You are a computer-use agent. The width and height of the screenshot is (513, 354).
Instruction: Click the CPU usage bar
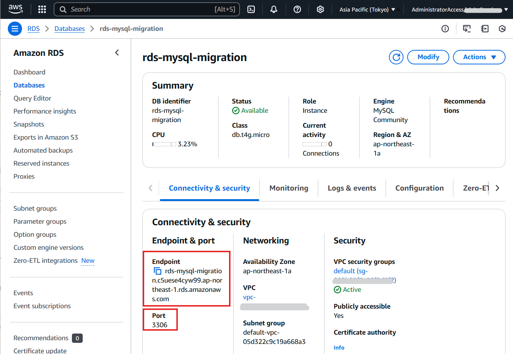164,144
